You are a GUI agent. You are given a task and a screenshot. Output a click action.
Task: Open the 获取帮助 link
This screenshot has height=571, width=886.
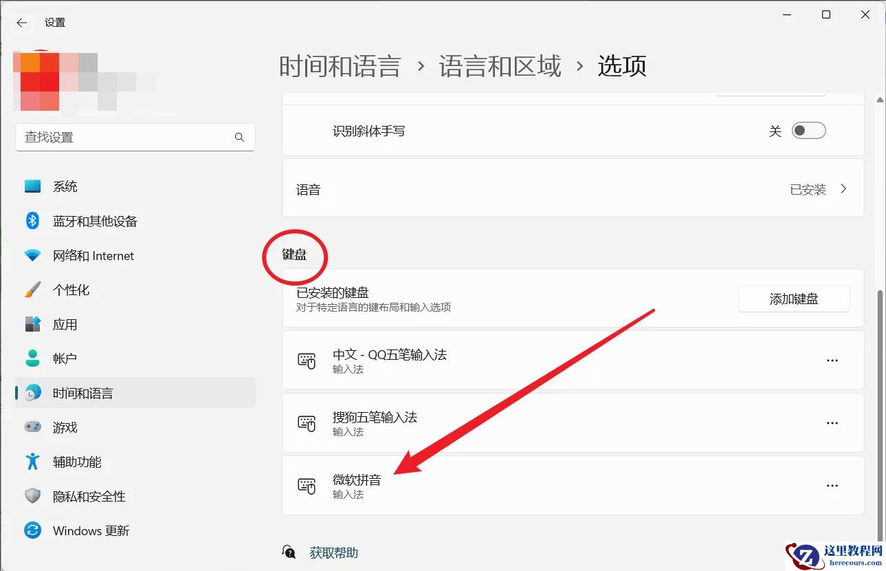click(333, 552)
